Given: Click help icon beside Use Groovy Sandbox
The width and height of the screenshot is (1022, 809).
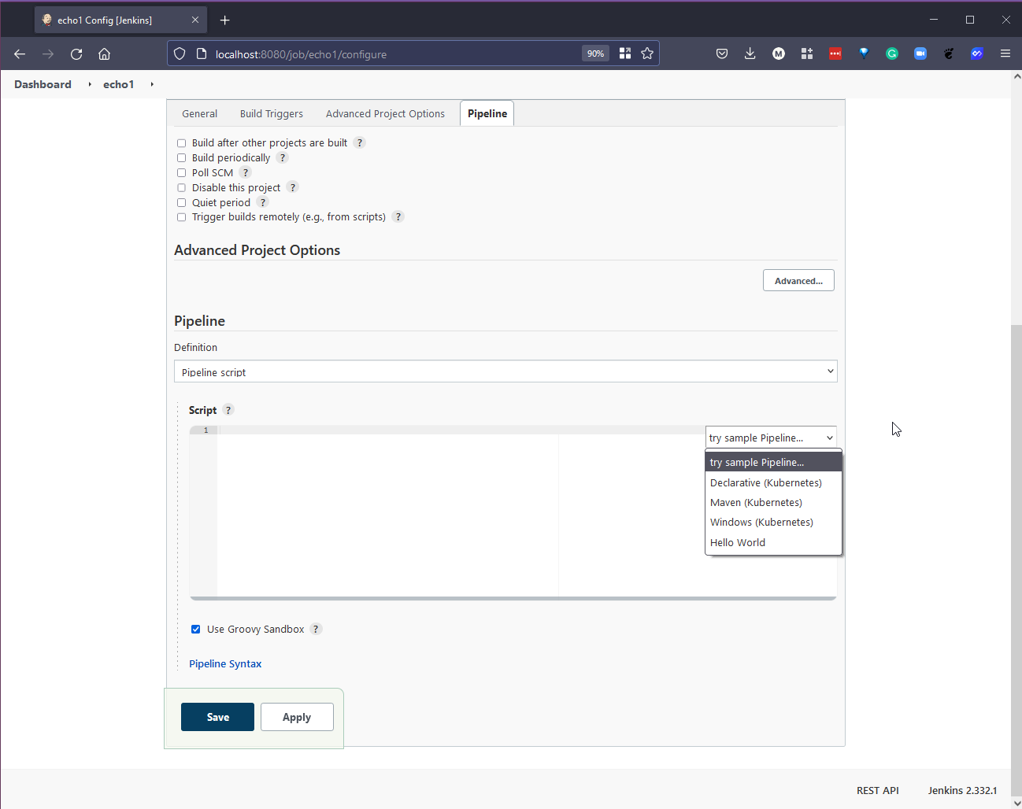Looking at the screenshot, I should pos(317,629).
